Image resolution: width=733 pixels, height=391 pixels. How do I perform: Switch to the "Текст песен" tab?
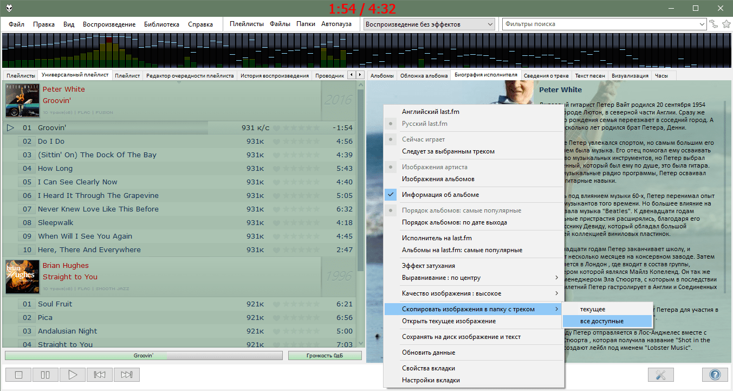(x=589, y=76)
